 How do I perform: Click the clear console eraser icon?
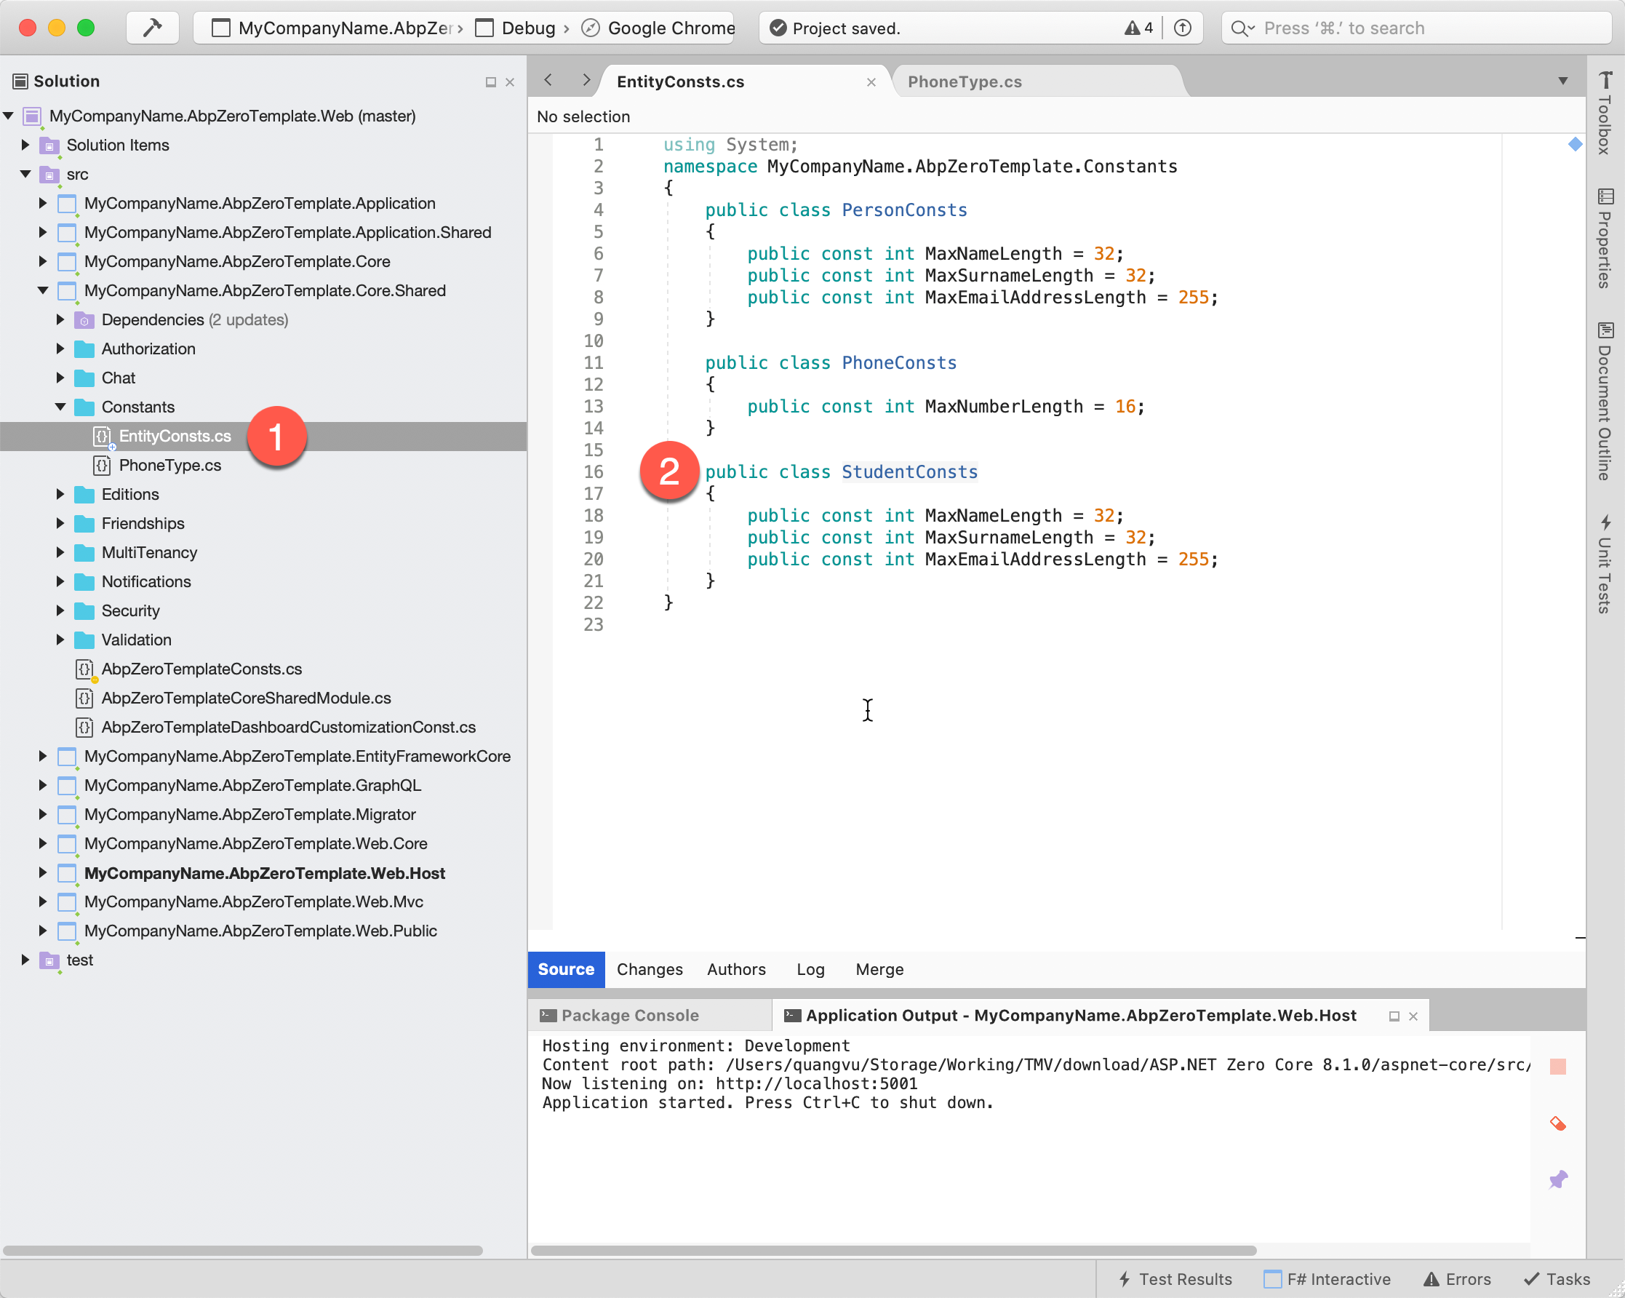pyautogui.click(x=1557, y=1124)
